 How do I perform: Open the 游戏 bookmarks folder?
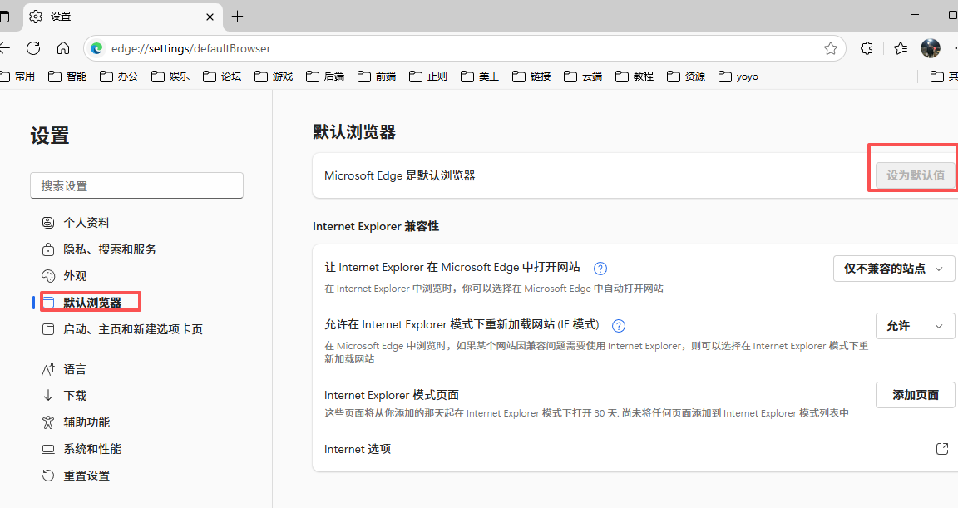[x=274, y=76]
